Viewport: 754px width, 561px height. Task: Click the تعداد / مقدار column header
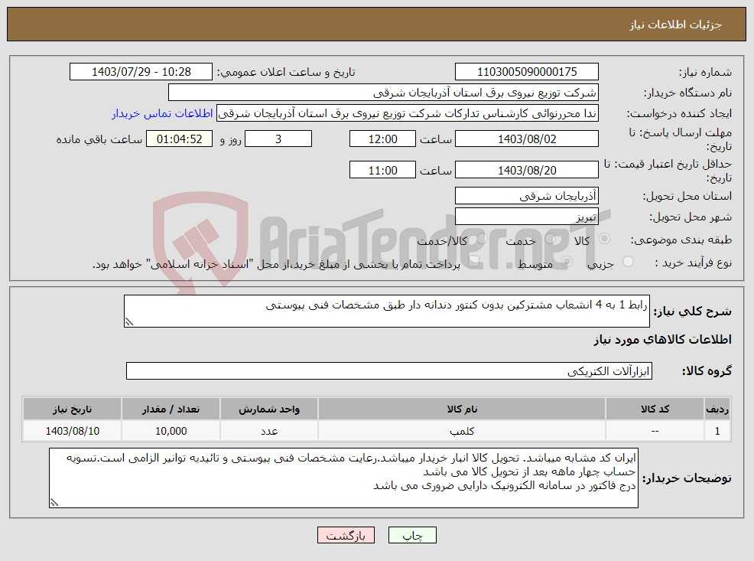pyautogui.click(x=171, y=409)
